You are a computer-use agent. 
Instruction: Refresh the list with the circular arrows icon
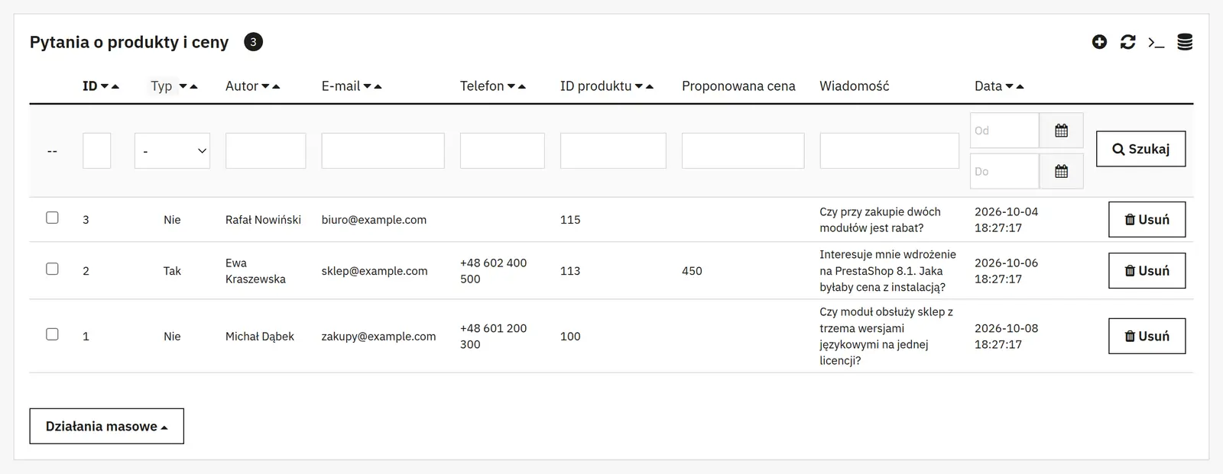coord(1127,42)
